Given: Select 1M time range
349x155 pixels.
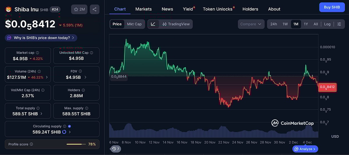Looking at the screenshot, I should pyautogui.click(x=296, y=24).
